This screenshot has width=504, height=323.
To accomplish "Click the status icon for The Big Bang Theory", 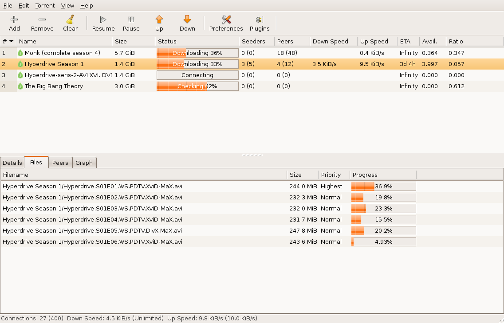I will coord(20,86).
